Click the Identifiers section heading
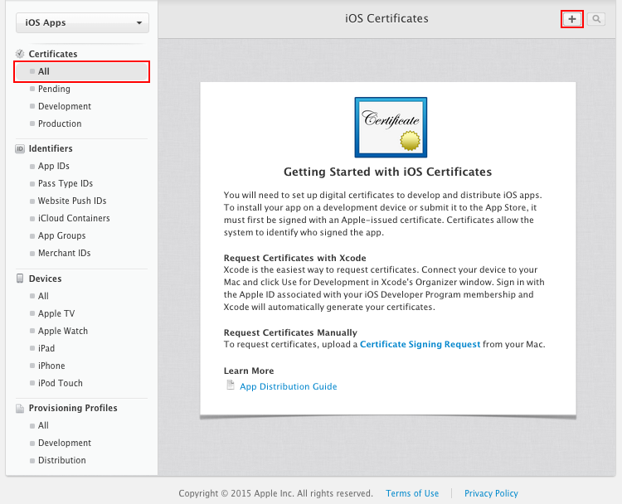The width and height of the screenshot is (622, 504). [51, 148]
